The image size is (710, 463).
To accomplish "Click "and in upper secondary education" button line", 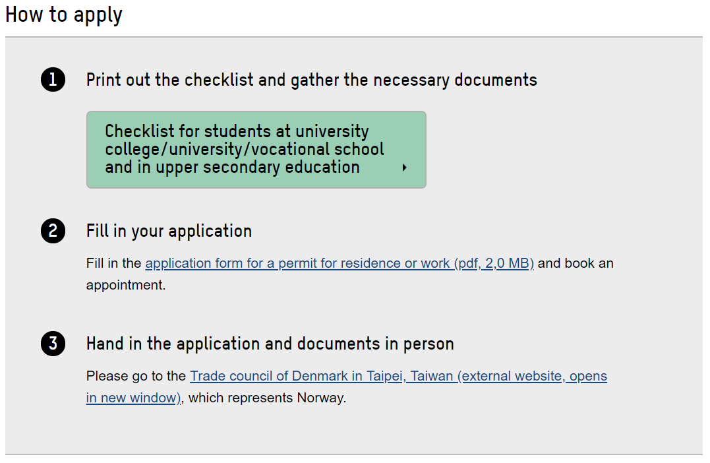I will [x=232, y=168].
